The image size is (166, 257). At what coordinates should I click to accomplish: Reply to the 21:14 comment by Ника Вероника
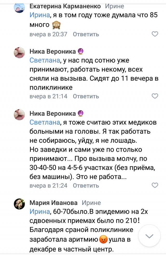(86, 96)
